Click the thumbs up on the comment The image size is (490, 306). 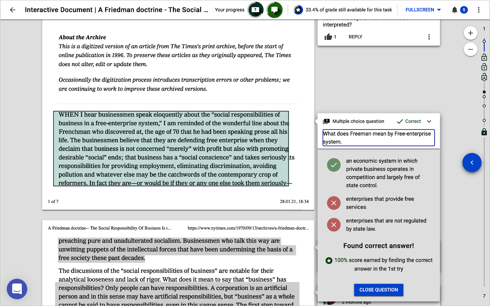click(329, 37)
